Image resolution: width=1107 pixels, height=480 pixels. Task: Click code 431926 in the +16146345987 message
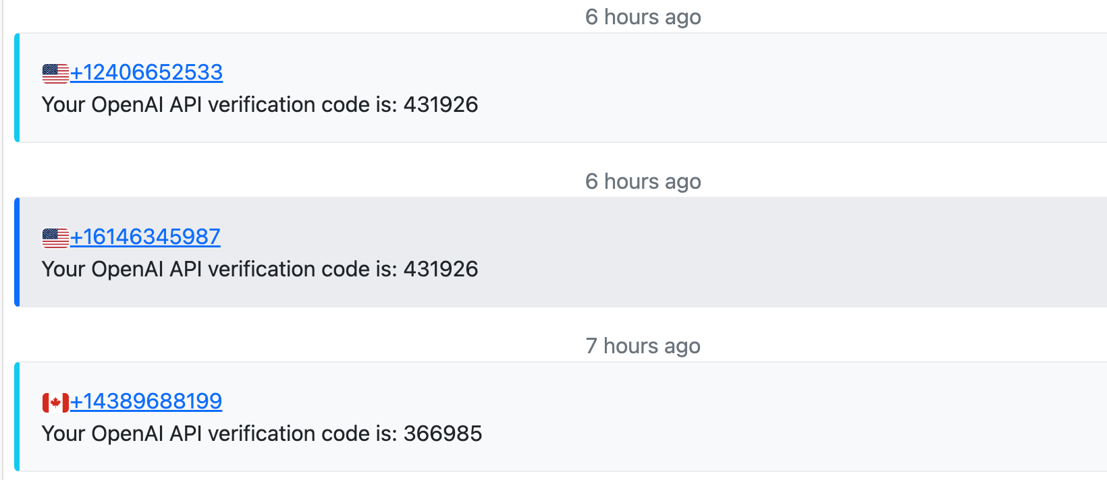coord(441,269)
